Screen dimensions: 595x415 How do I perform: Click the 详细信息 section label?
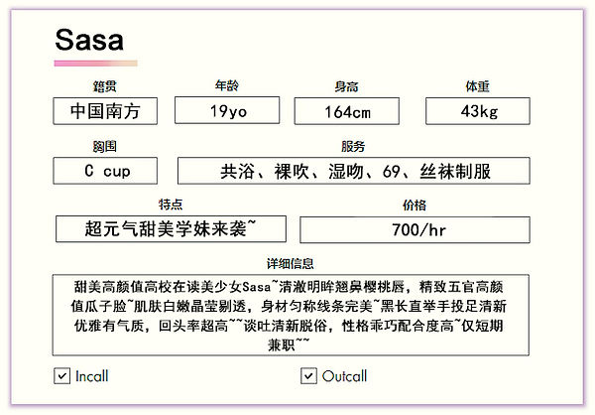(x=291, y=263)
